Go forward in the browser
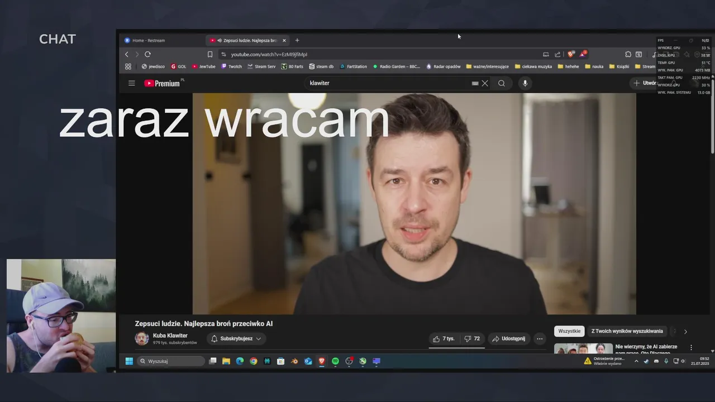 pyautogui.click(x=137, y=54)
